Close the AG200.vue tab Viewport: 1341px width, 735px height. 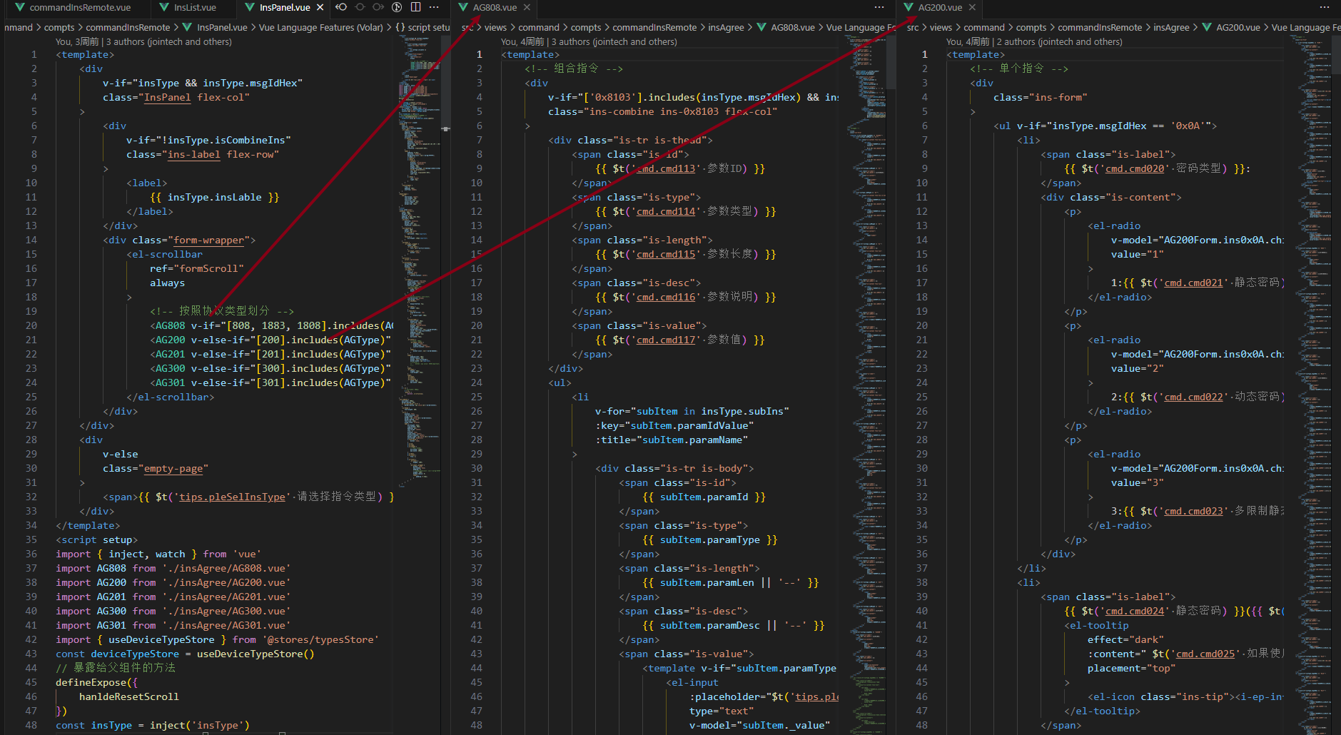coord(972,7)
